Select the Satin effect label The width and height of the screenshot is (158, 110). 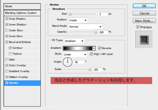point(12,60)
